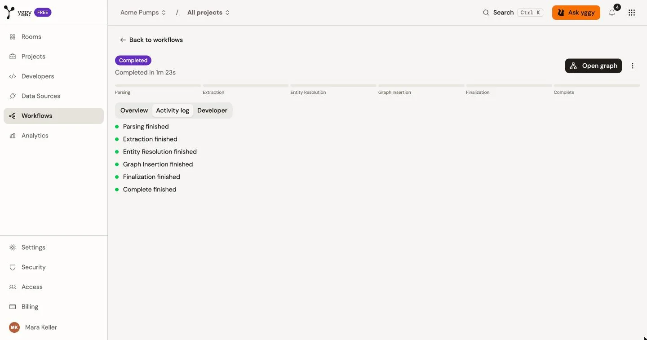Click the Ask yggy button
This screenshot has width=647, height=340.
(576, 13)
